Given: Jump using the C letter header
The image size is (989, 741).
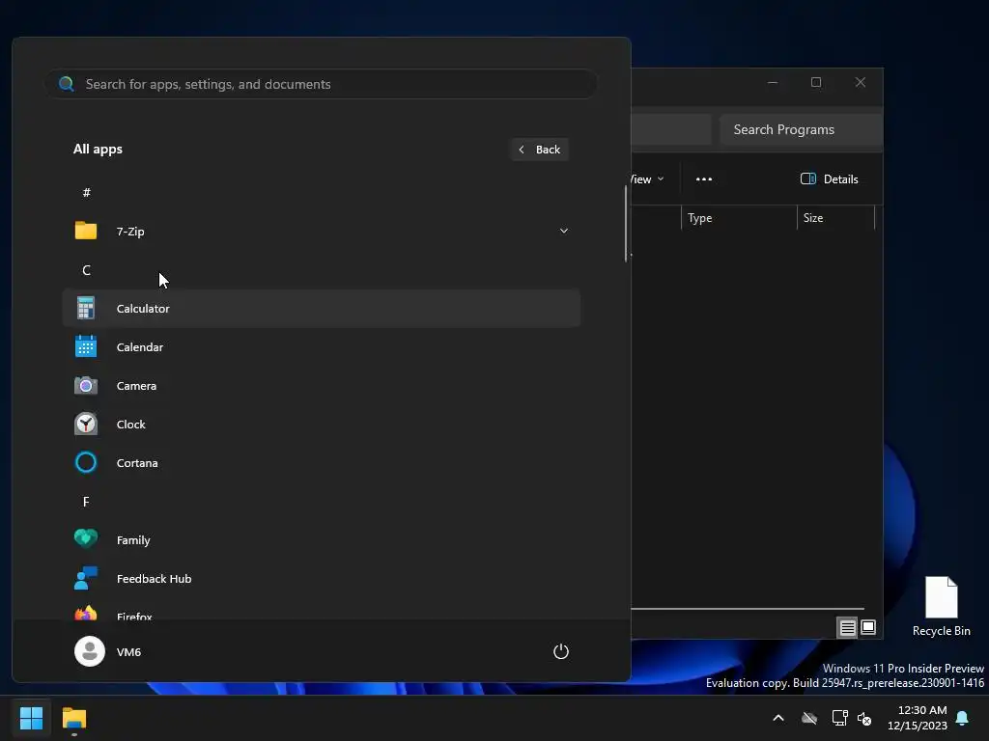Looking at the screenshot, I should click(x=86, y=270).
